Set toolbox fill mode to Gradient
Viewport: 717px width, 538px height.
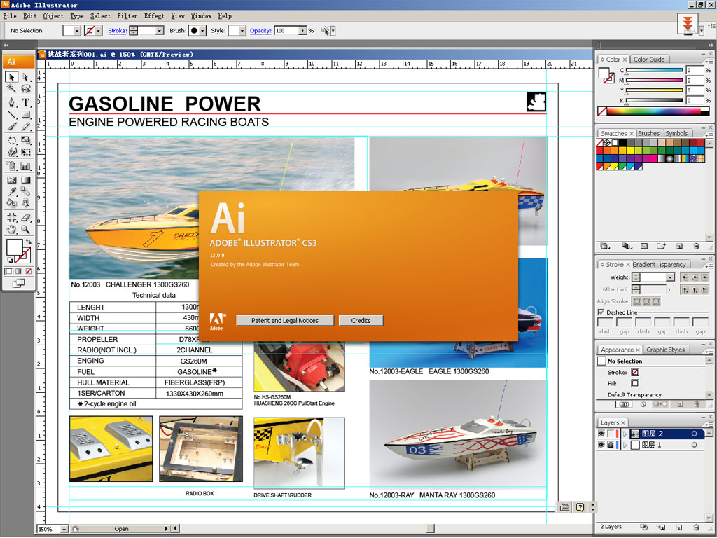click(18, 271)
